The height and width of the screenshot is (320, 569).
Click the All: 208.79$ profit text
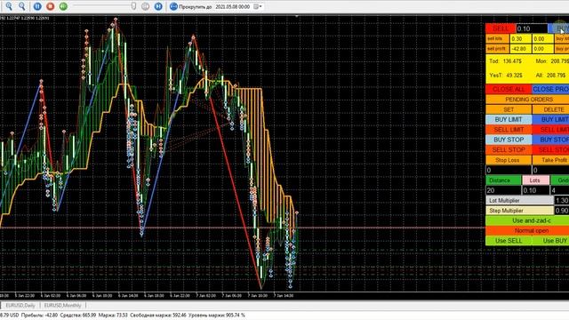(550, 76)
